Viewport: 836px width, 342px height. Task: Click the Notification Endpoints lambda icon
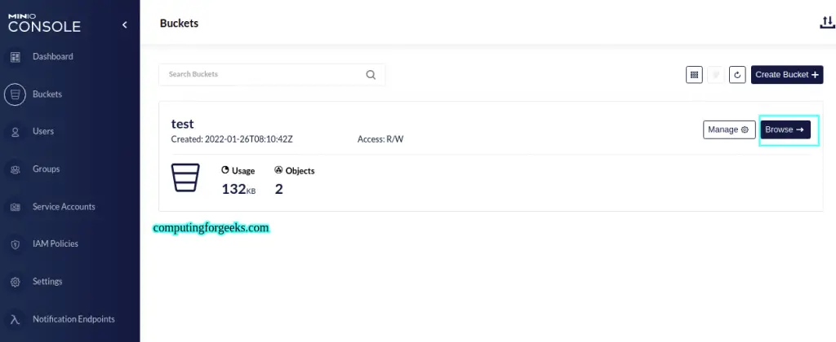tap(15, 320)
